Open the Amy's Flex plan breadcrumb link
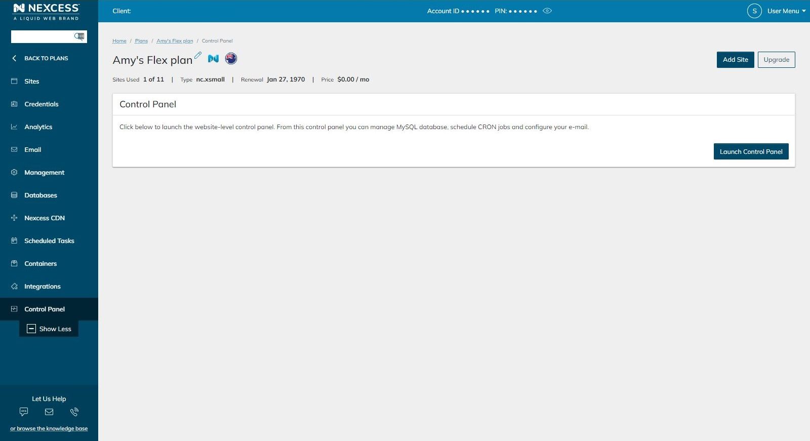Image resolution: width=810 pixels, height=441 pixels. coord(175,41)
